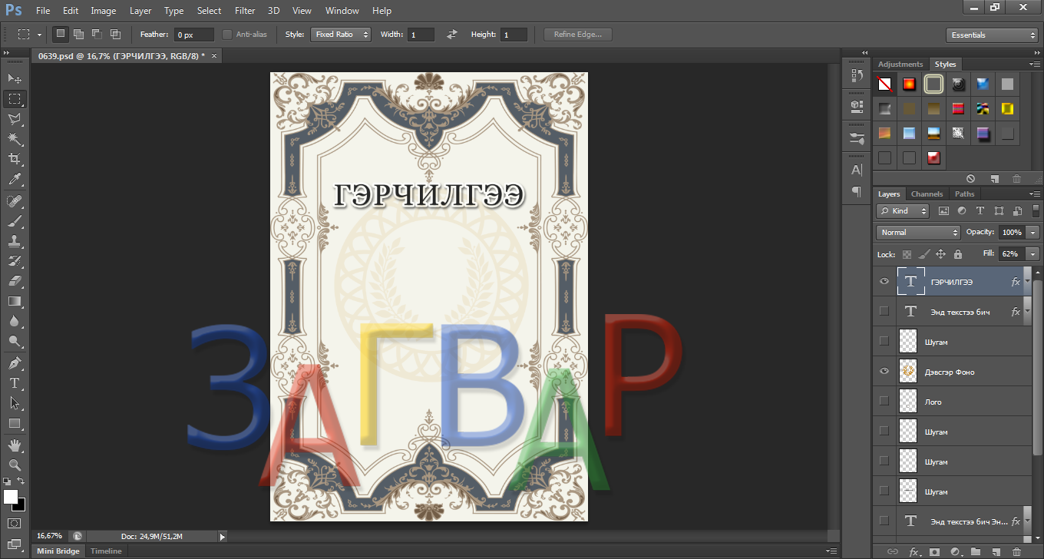Select the Eyedropper tool
The height and width of the screenshot is (559, 1044).
point(15,180)
